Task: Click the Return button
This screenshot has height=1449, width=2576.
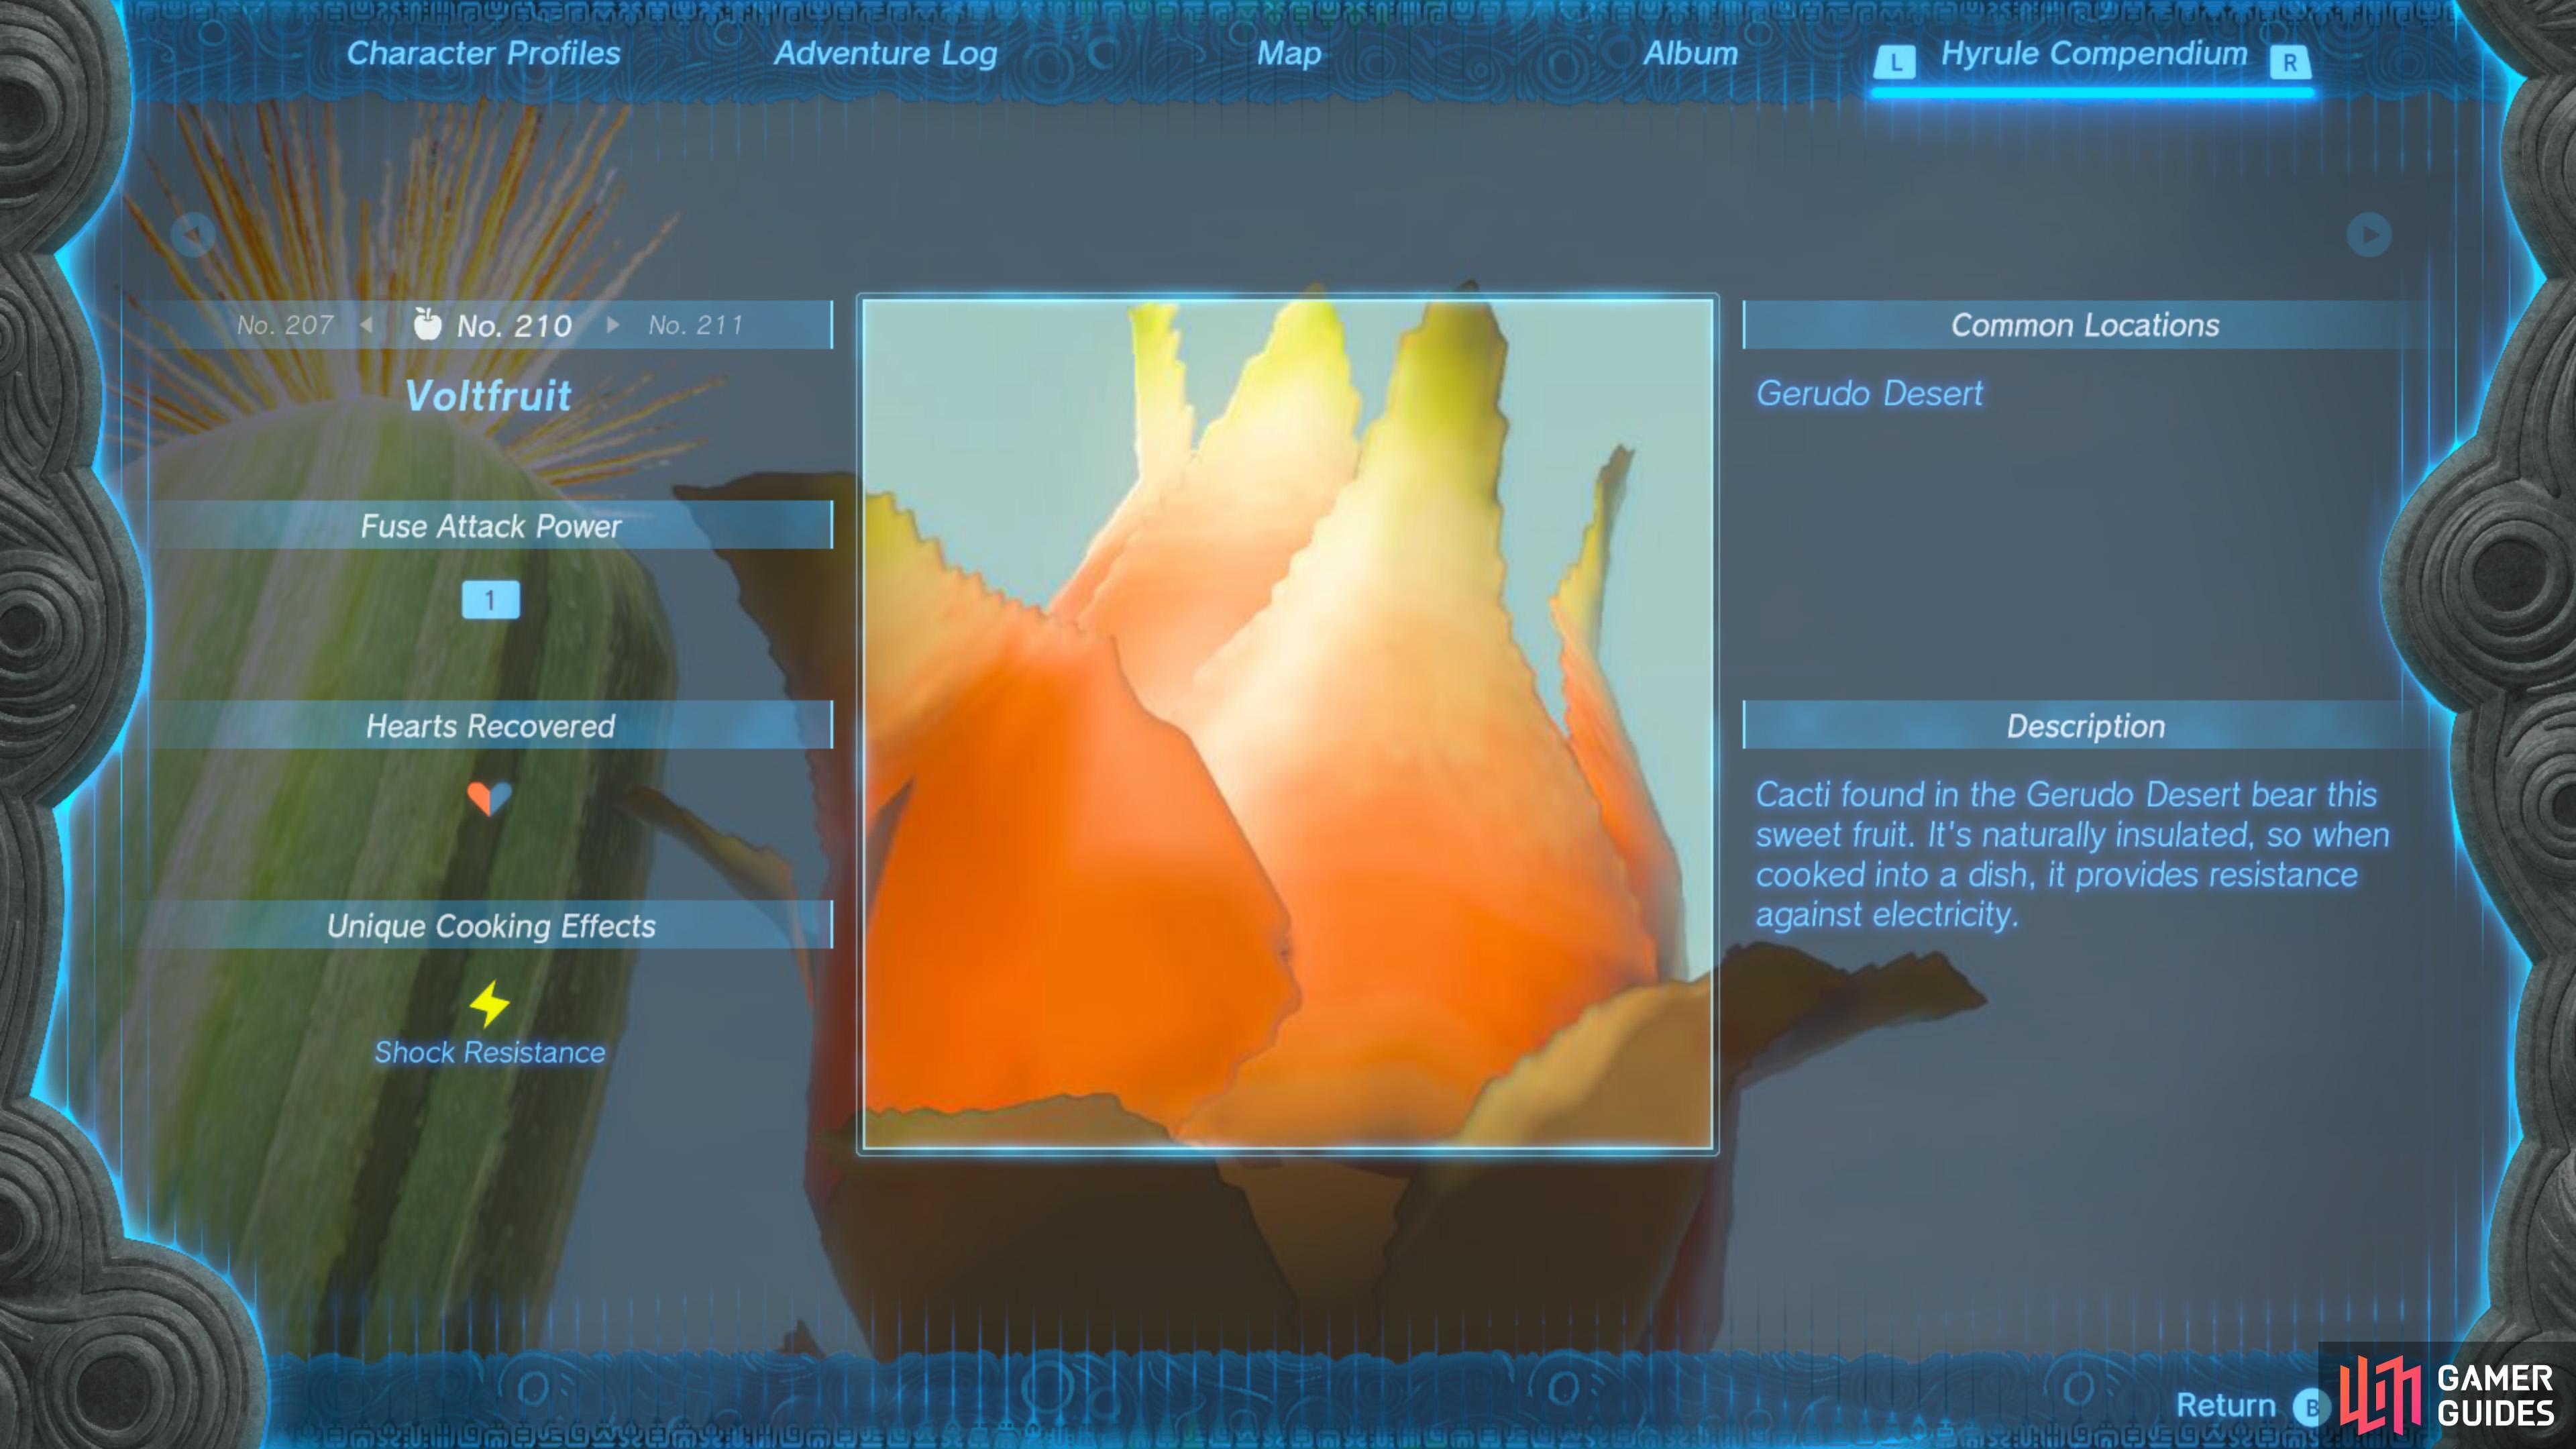Action: click(2225, 1406)
